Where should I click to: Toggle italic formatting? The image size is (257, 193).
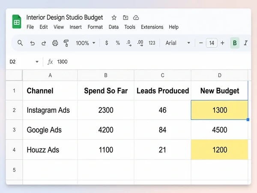[x=245, y=43]
